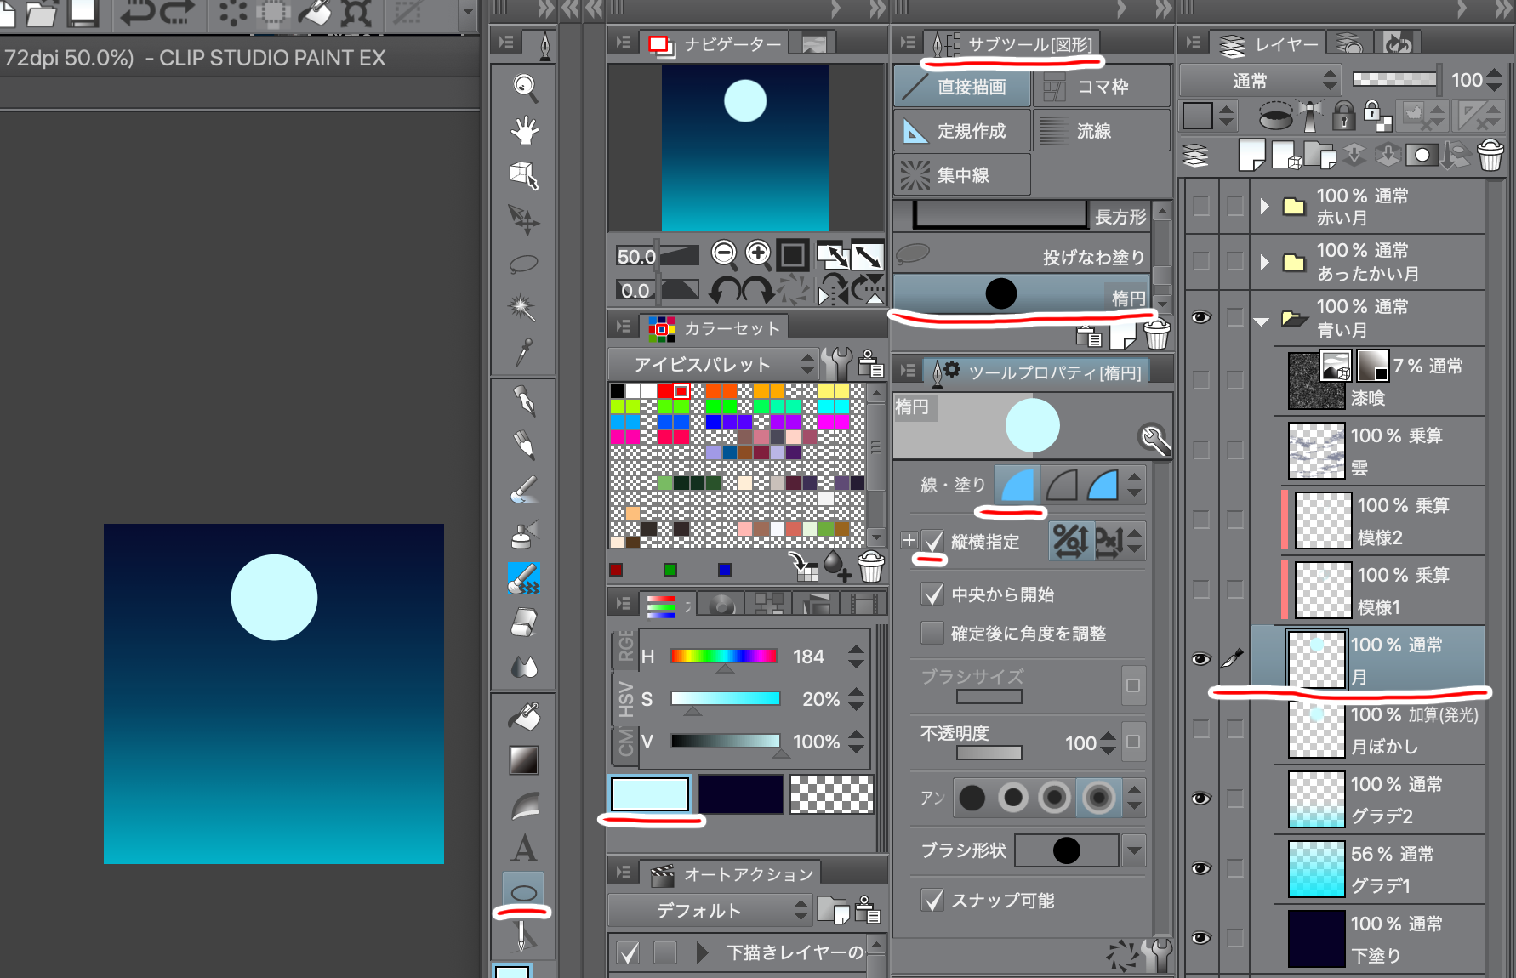The height and width of the screenshot is (978, 1516).
Task: Select the Zoom magnifier tool
Action: (524, 85)
